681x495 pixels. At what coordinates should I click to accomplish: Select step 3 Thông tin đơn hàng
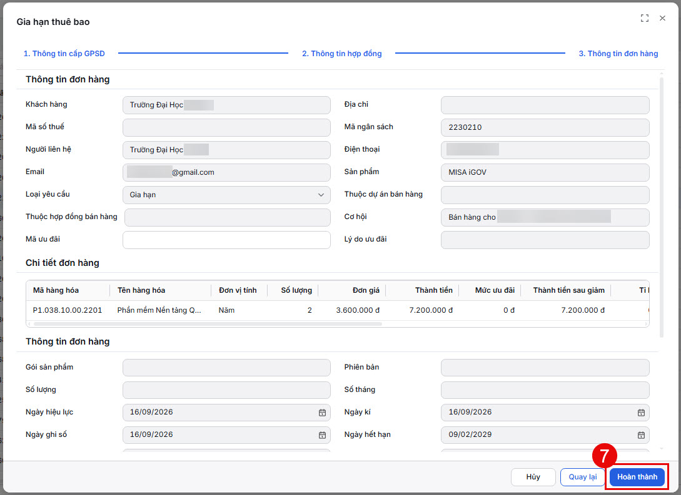pos(618,54)
